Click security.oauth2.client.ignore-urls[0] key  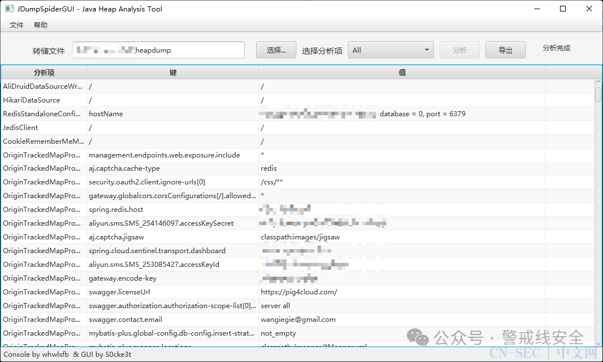point(173,182)
